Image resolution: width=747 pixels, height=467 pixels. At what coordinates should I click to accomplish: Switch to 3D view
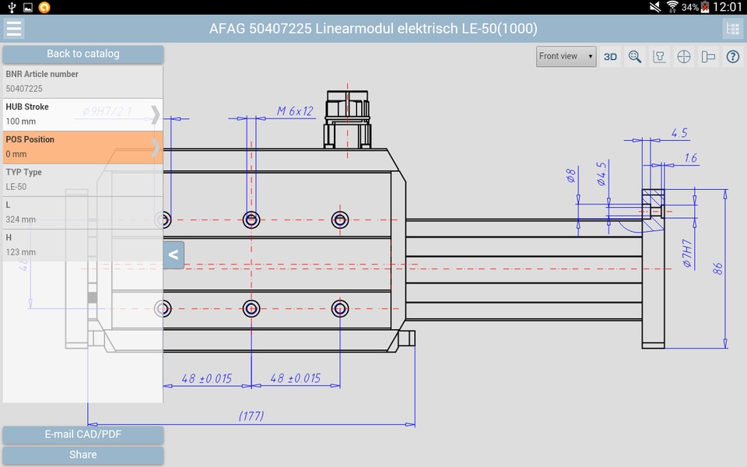click(610, 57)
